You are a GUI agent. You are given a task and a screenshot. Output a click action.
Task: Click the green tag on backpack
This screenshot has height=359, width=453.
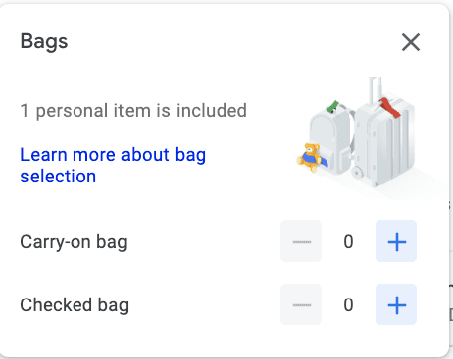tap(332, 107)
